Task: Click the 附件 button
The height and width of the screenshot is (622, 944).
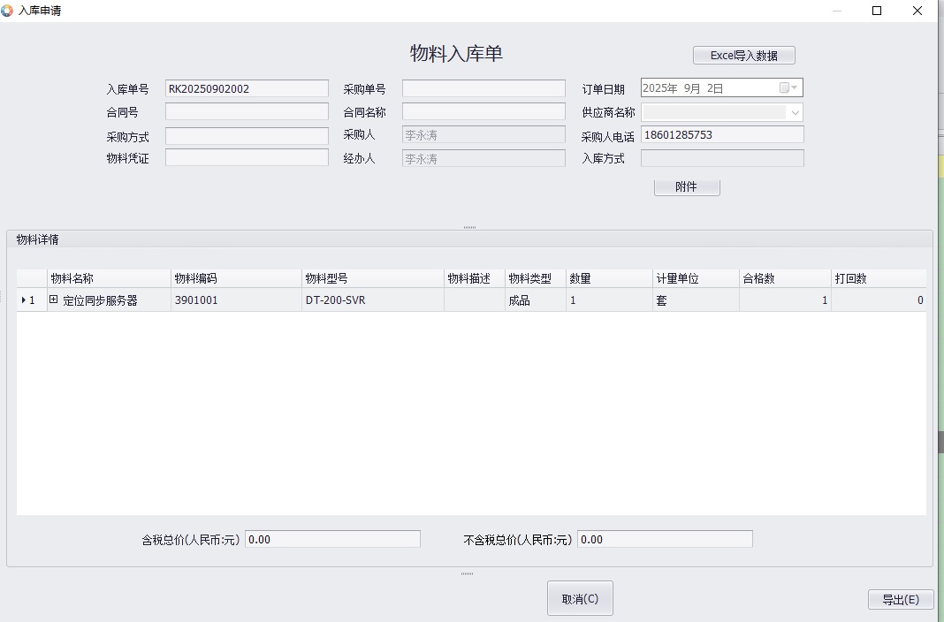Action: (686, 187)
